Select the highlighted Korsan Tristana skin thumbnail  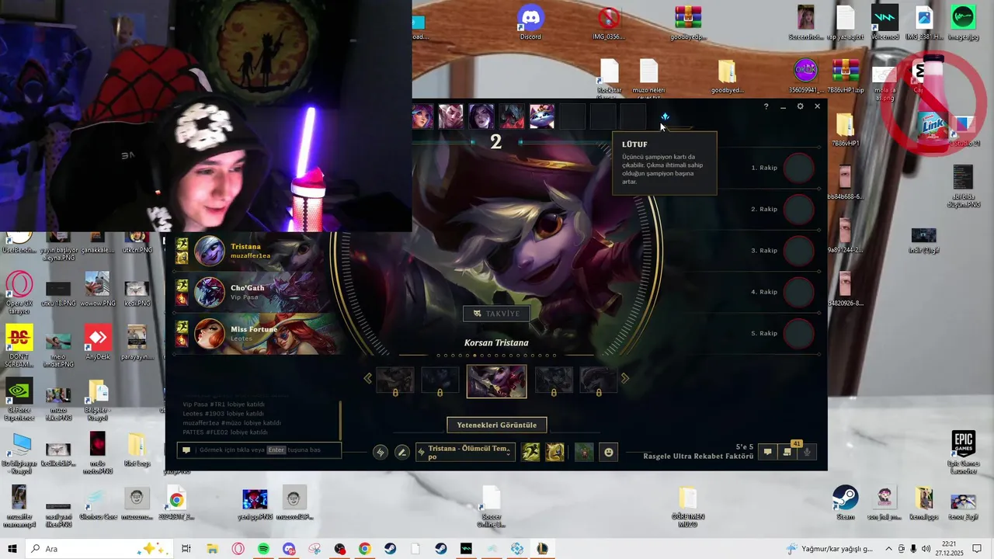[x=496, y=381]
